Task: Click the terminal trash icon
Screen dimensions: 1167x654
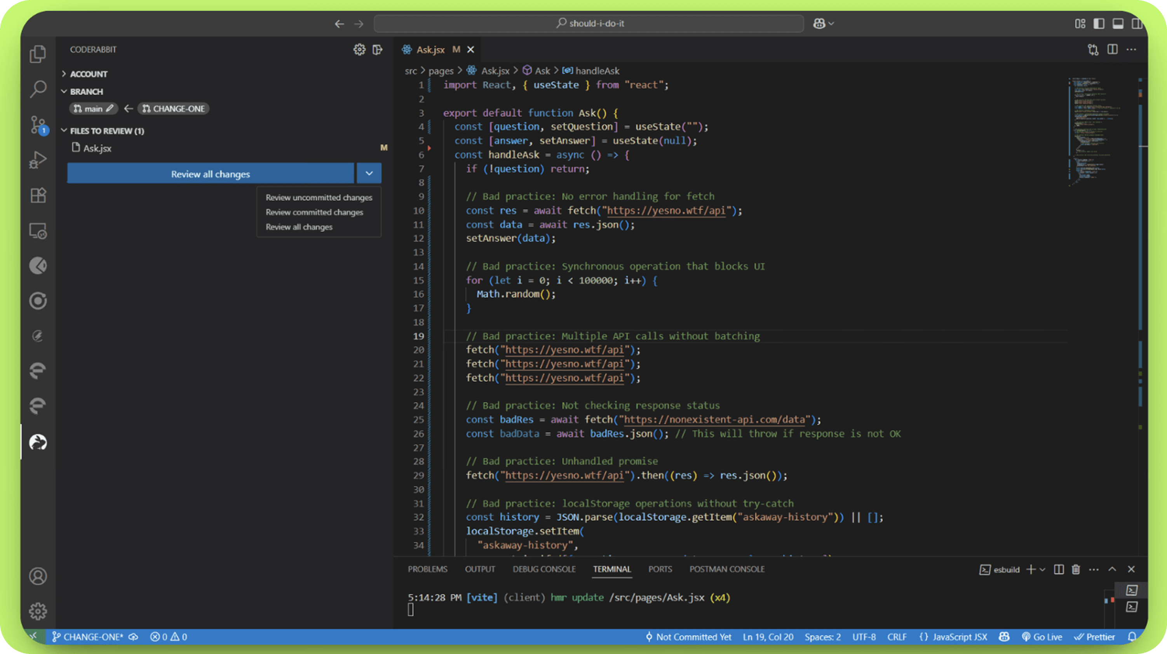Action: click(1076, 569)
